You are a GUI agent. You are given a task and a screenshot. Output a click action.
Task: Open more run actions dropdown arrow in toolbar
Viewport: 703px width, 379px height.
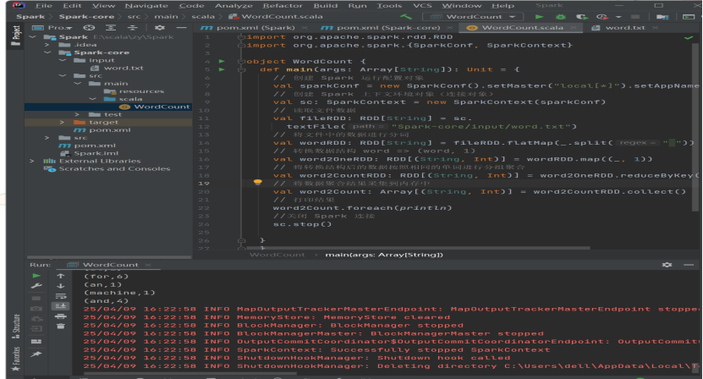618,17
